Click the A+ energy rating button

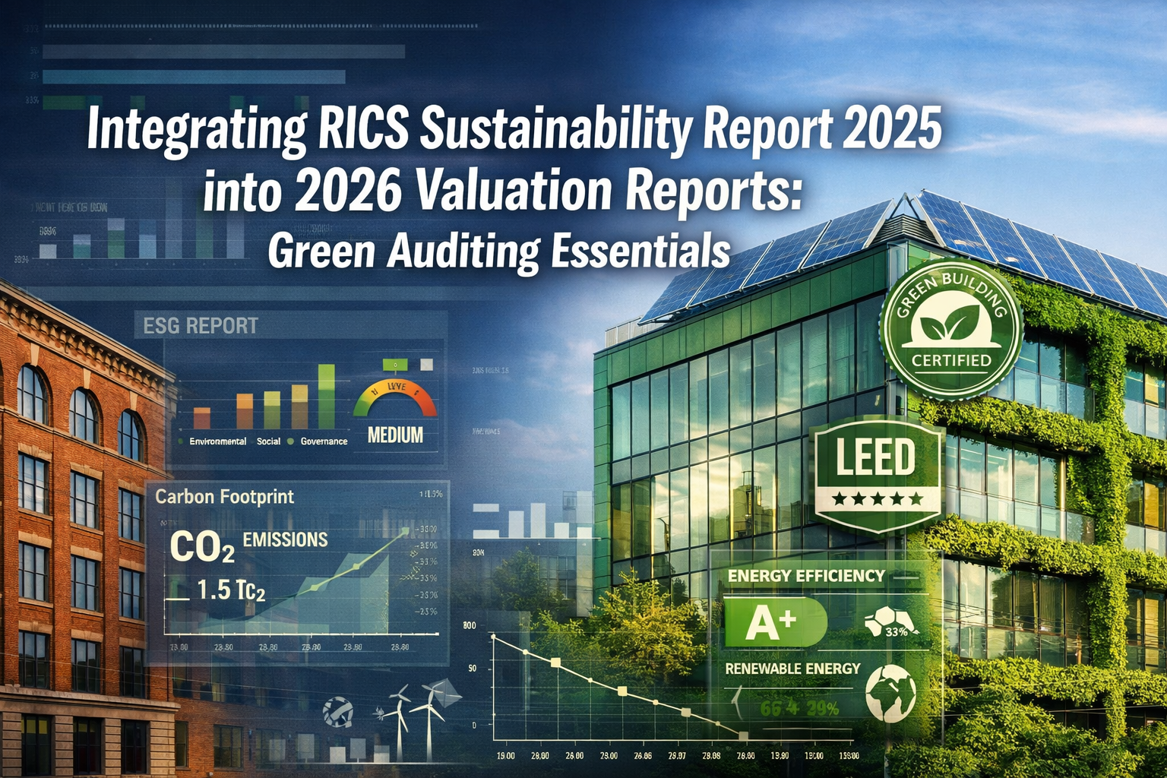click(x=772, y=620)
